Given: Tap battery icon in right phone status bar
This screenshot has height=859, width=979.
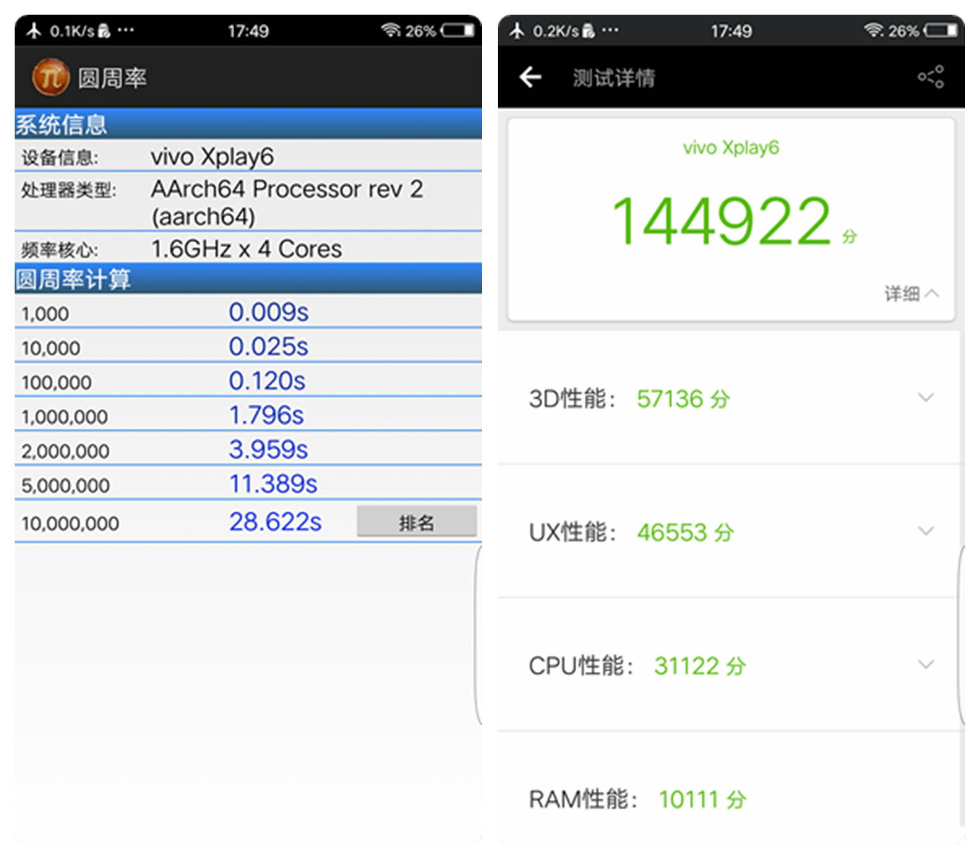Looking at the screenshot, I should click(941, 31).
